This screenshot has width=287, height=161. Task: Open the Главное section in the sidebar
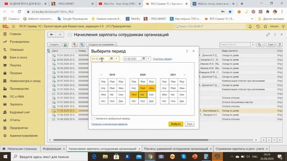[x=15, y=34]
